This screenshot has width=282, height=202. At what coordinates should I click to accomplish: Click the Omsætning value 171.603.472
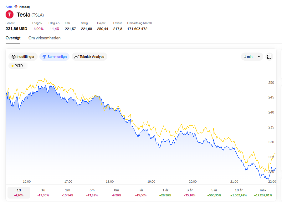pos(137,29)
